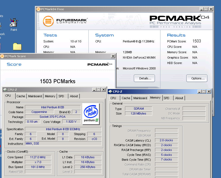Close the PCMark Score dialog

(x=113, y=56)
